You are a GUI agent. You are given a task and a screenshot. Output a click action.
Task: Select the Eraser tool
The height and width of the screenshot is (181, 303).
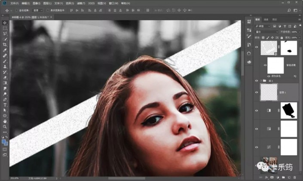click(x=5, y=77)
